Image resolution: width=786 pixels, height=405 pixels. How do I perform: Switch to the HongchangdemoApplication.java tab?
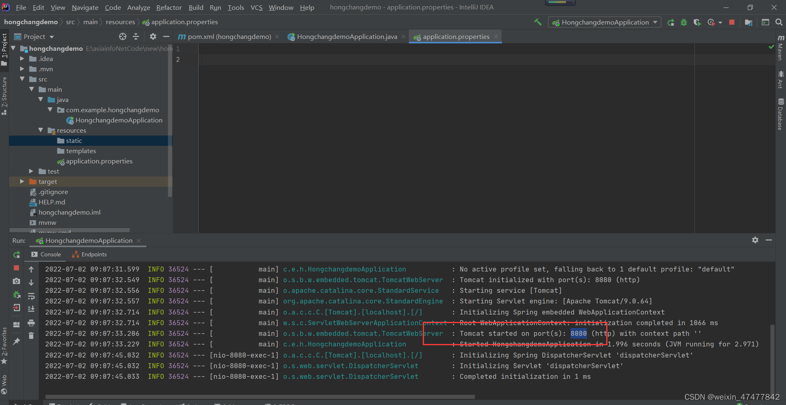tap(347, 37)
